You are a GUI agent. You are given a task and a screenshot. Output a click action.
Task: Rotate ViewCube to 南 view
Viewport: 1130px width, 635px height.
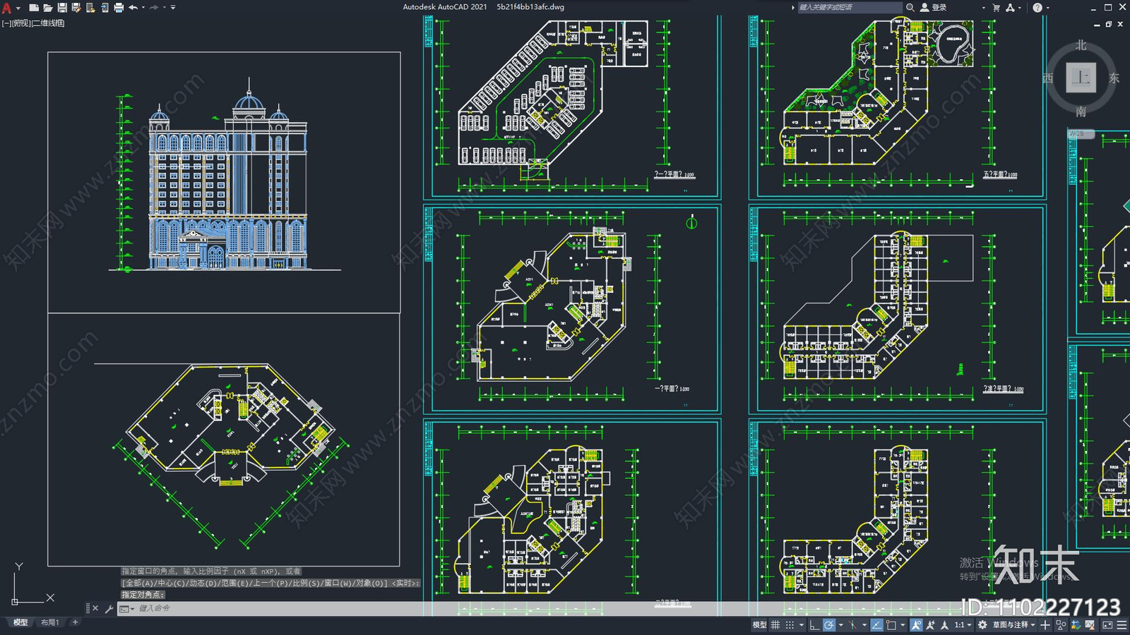pos(1081,111)
